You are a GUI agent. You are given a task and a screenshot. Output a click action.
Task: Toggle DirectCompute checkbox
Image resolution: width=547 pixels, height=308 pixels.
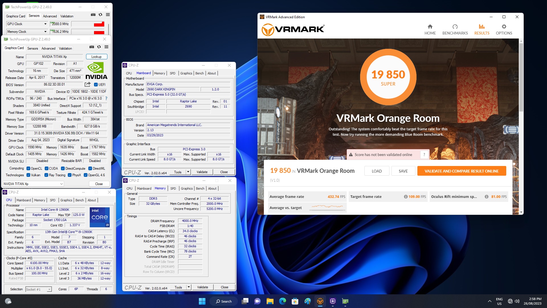[63, 169]
